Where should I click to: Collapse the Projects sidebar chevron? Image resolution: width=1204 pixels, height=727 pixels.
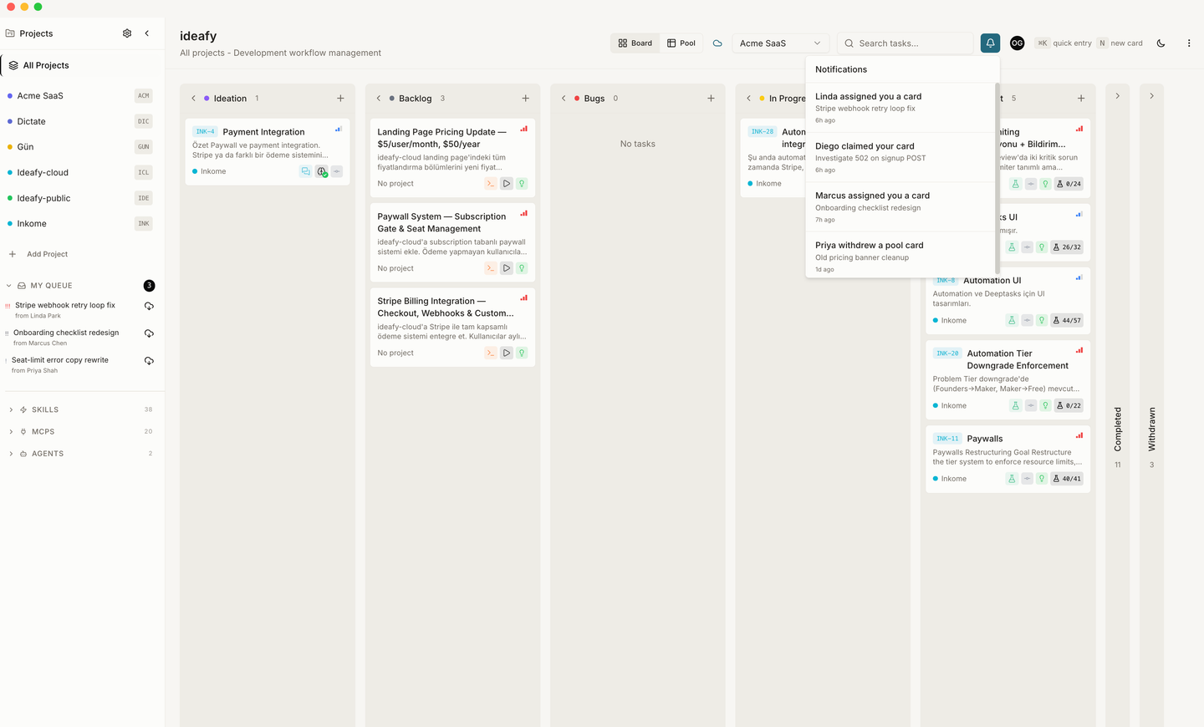[x=147, y=33]
